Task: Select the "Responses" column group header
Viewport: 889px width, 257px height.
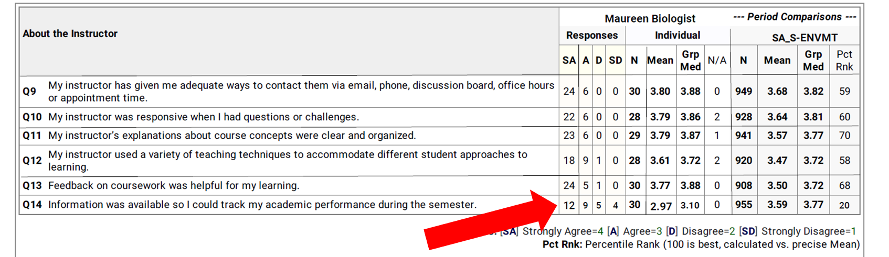Action: (591, 36)
